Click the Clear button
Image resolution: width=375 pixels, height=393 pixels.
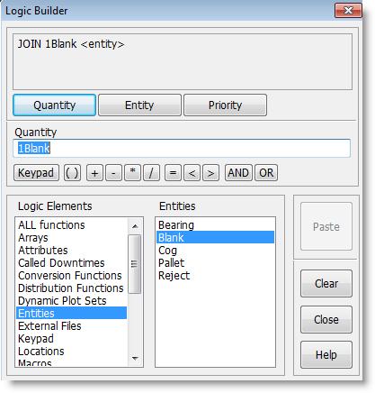(326, 283)
